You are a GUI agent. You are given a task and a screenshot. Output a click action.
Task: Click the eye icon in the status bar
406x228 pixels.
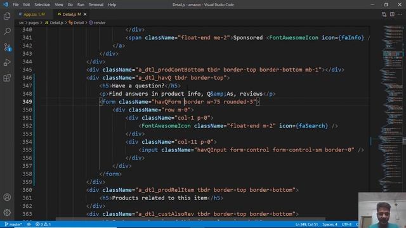[x=29, y=224]
